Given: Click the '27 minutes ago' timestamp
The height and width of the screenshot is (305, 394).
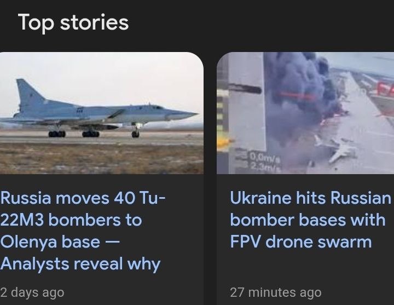Looking at the screenshot, I should pyautogui.click(x=276, y=292).
